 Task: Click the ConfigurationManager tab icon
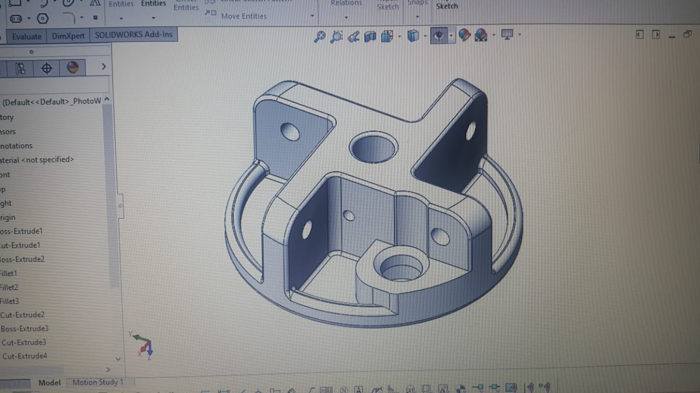point(21,68)
